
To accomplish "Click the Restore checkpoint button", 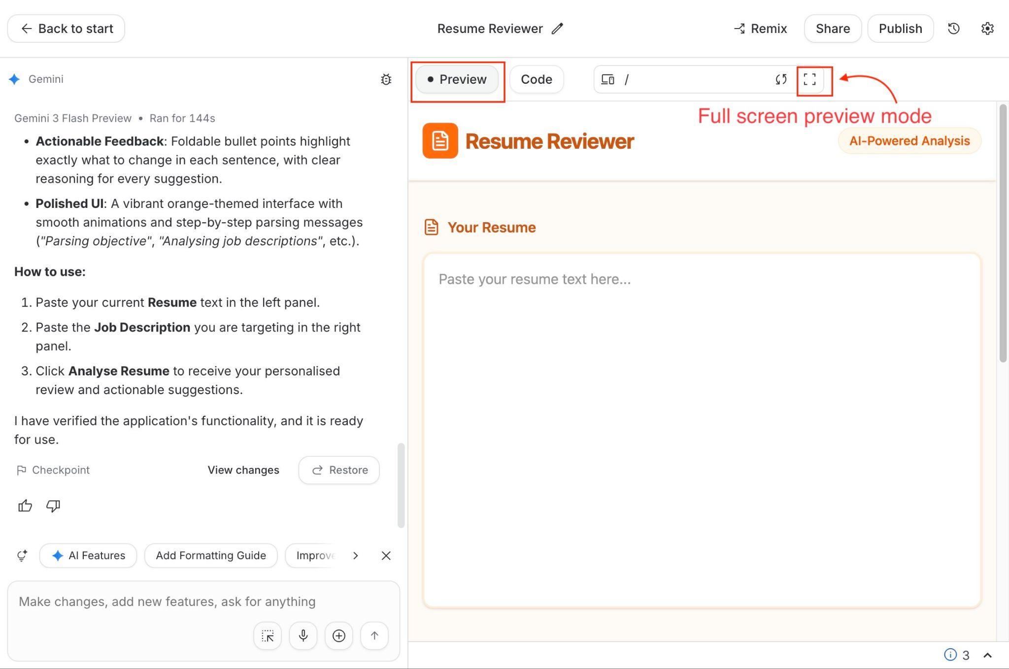I will point(339,470).
